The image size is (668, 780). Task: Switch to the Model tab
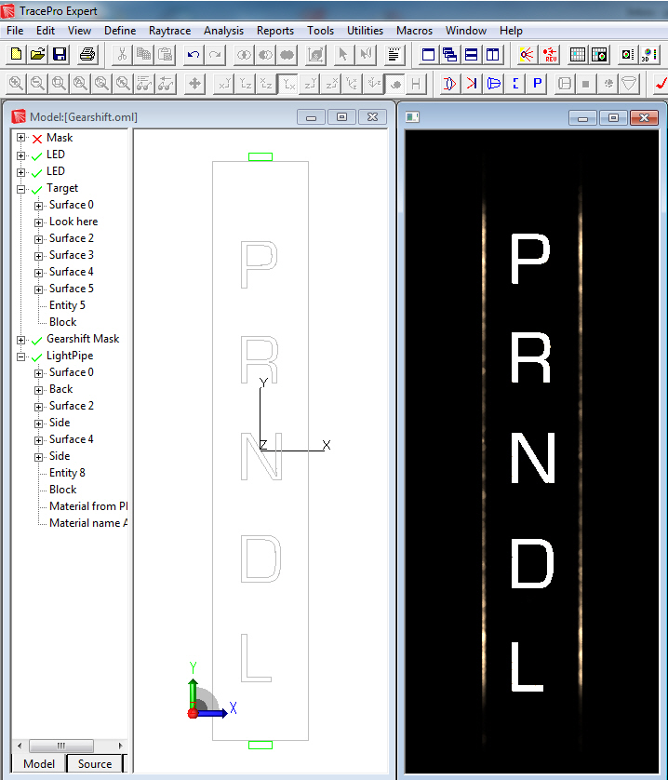[x=39, y=763]
